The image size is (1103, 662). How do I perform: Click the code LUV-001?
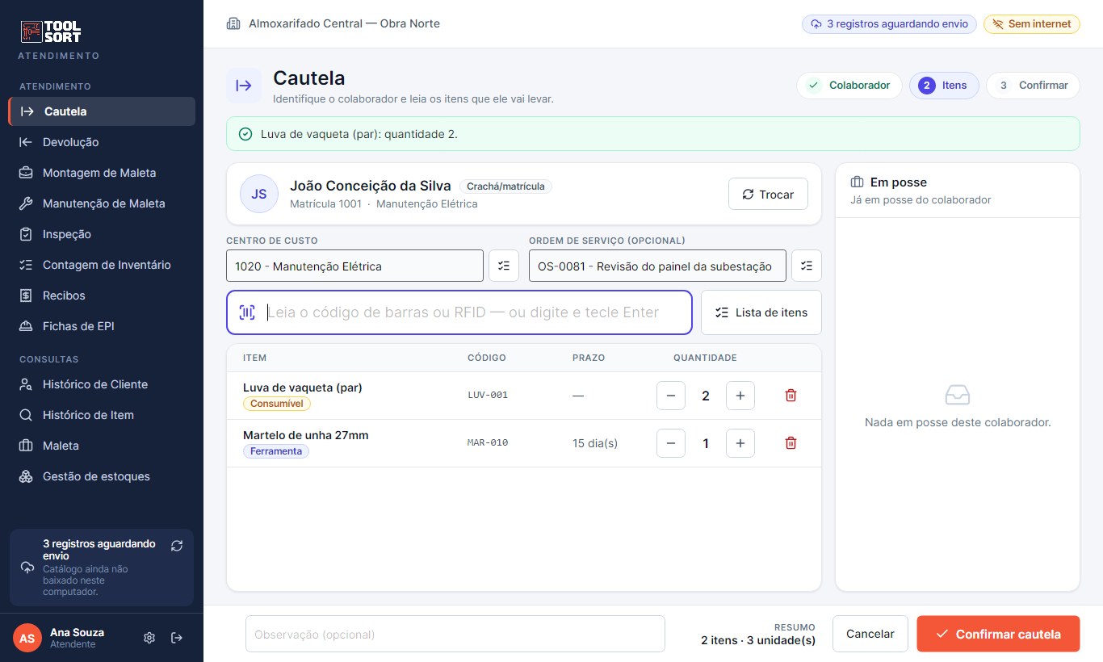[488, 396]
